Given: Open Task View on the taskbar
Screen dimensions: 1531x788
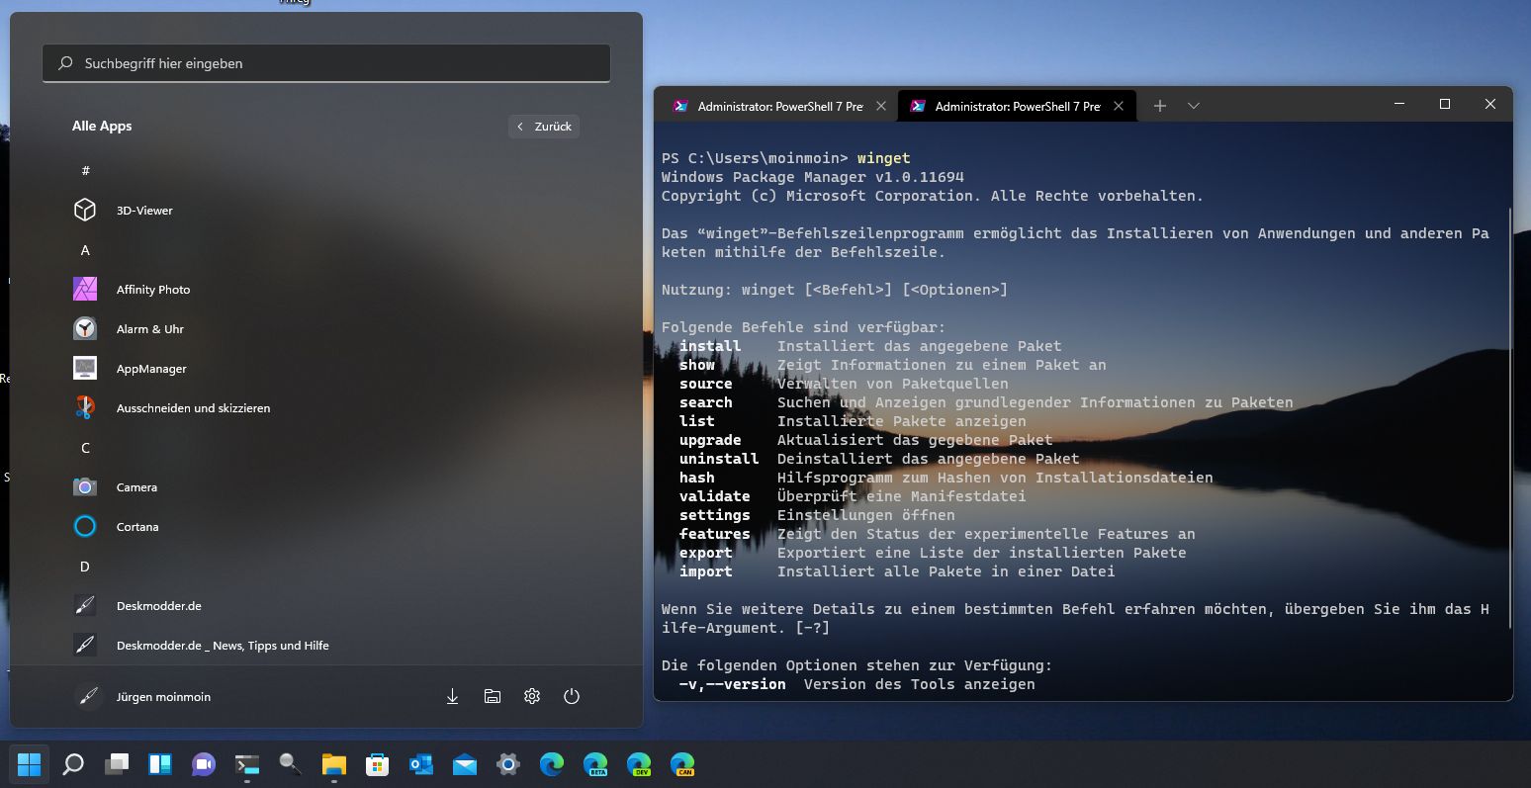Looking at the screenshot, I should click(117, 764).
